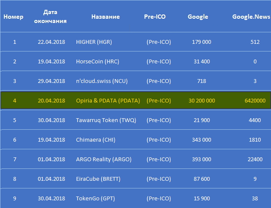Click Google.News value 38

[x=255, y=198]
